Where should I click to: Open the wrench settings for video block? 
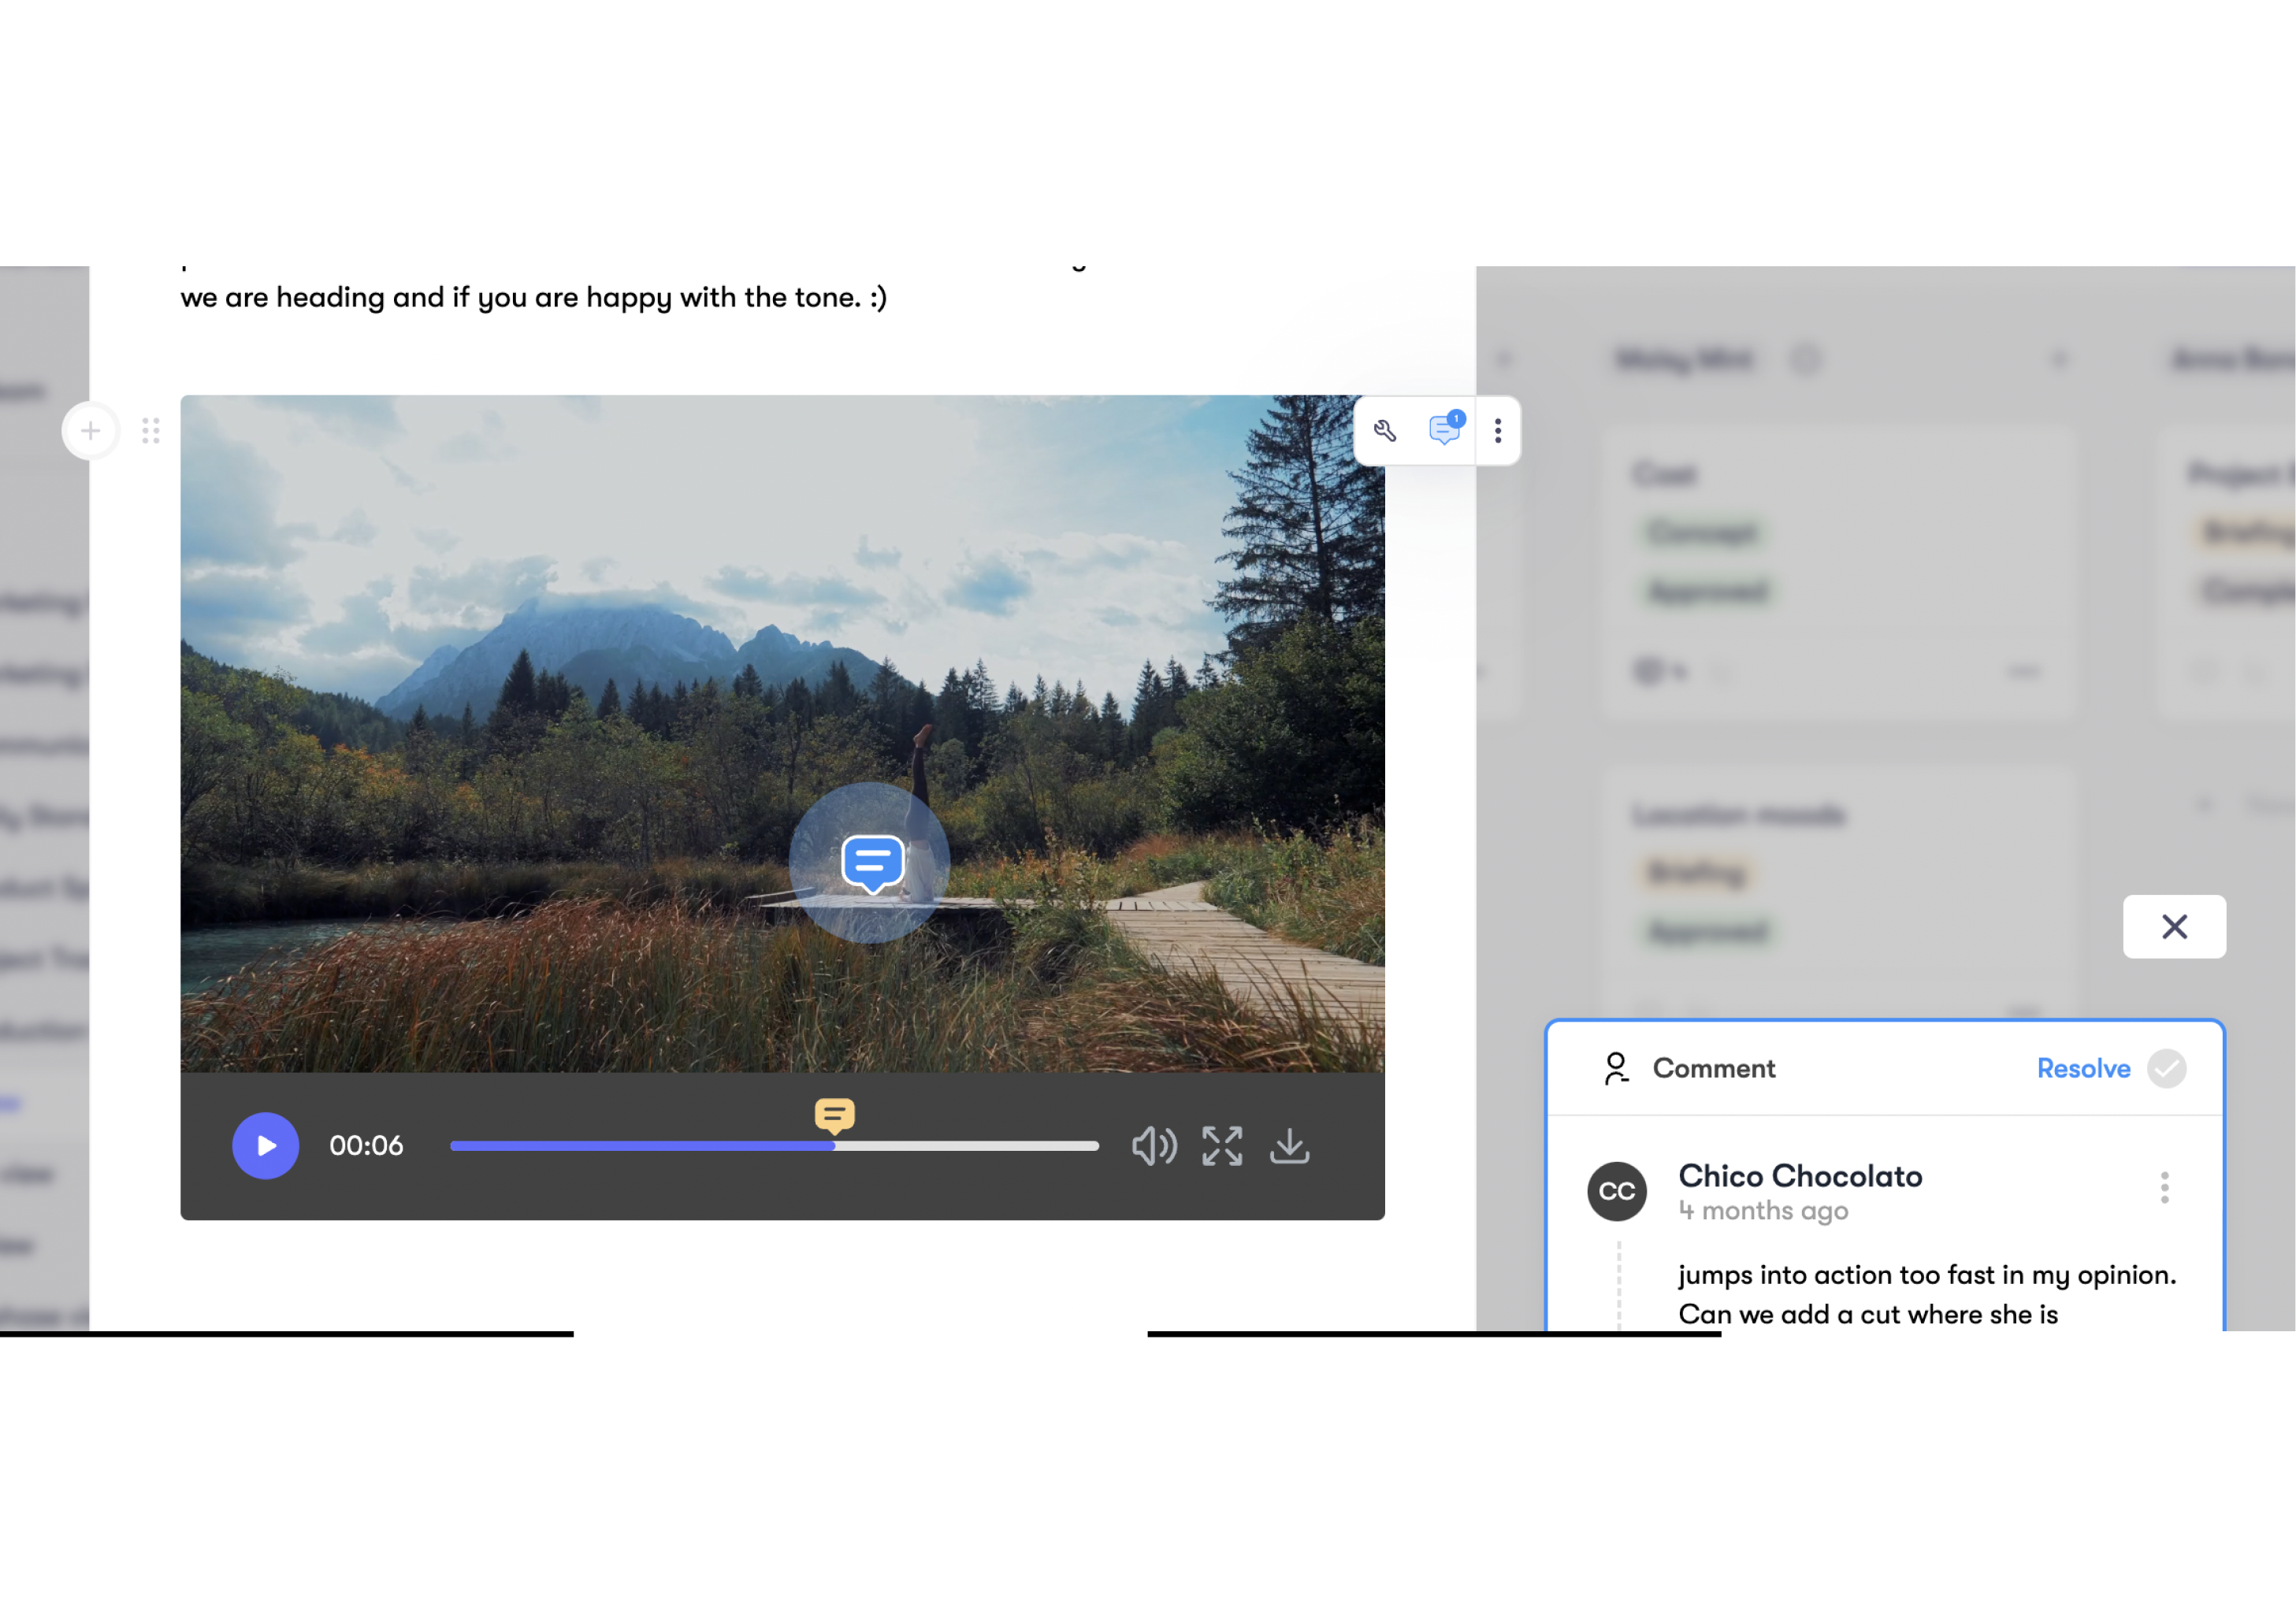point(1385,431)
